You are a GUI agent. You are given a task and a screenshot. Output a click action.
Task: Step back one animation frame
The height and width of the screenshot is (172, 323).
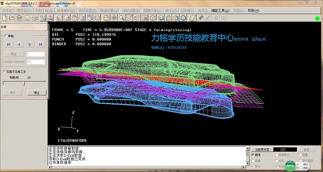point(19,44)
